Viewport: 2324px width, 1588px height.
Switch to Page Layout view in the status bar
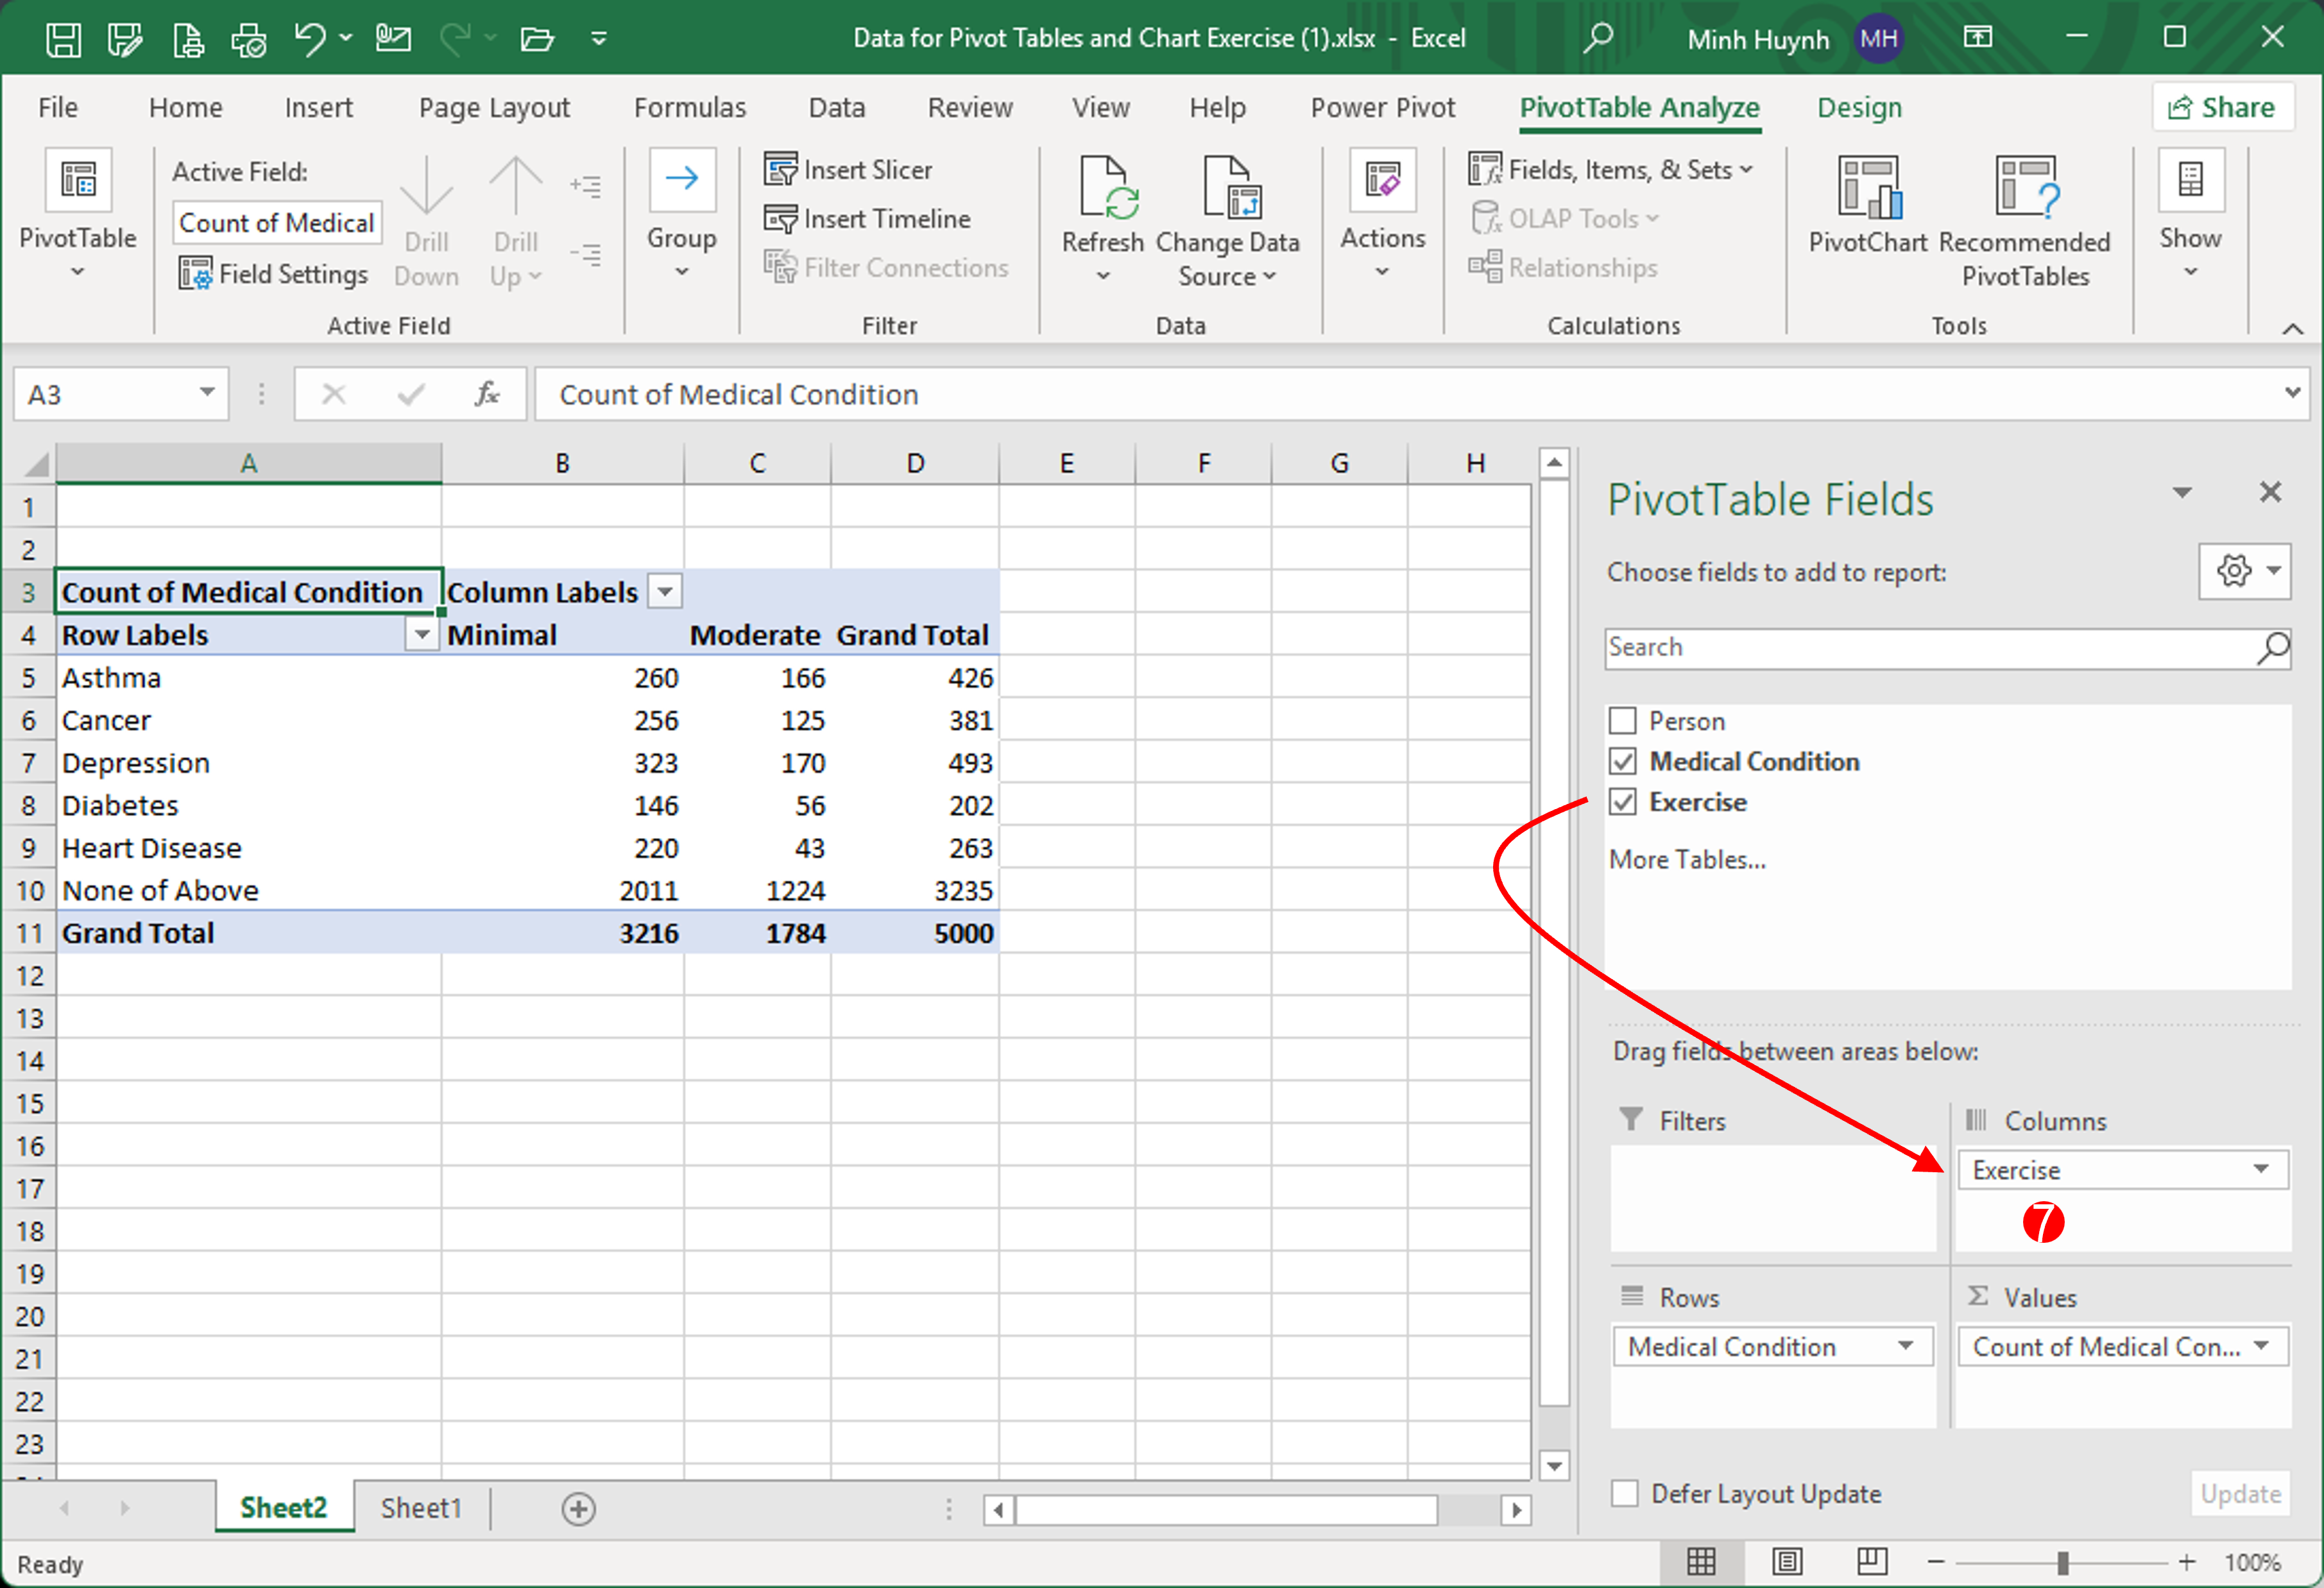point(1787,1561)
